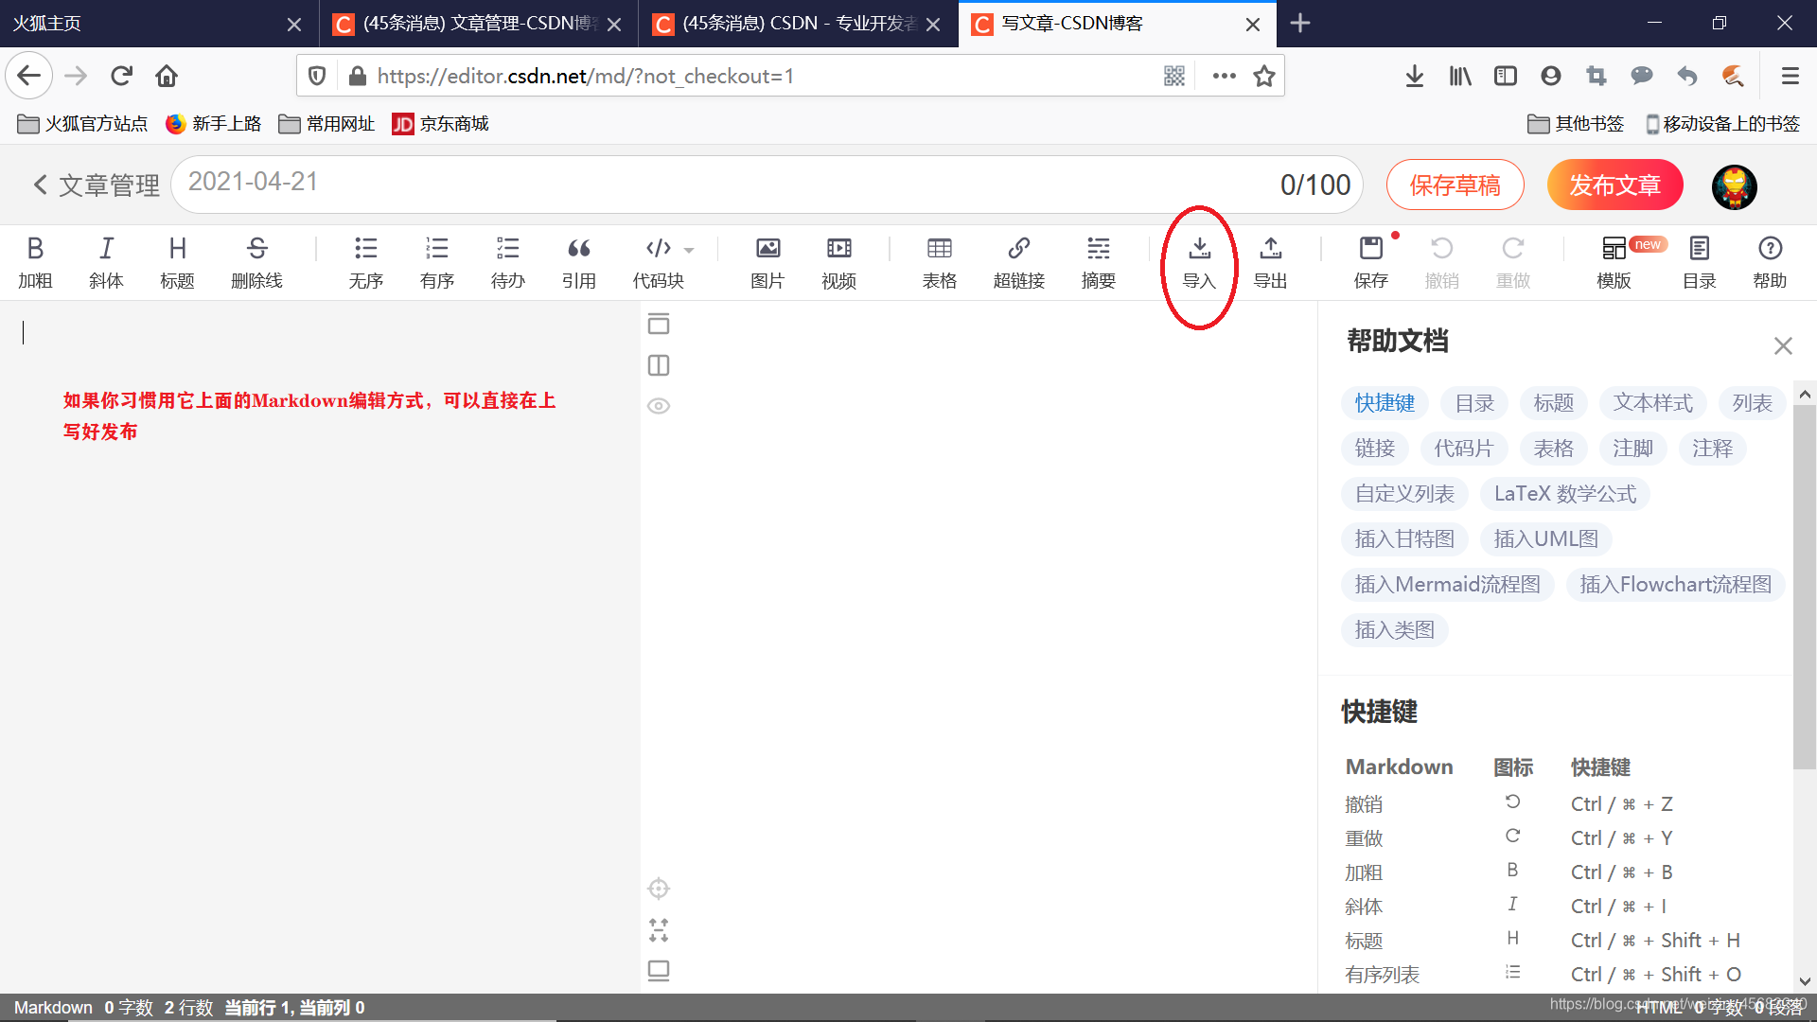
Task: Expand the 代码块 dropdown arrow
Action: pyautogui.click(x=689, y=251)
